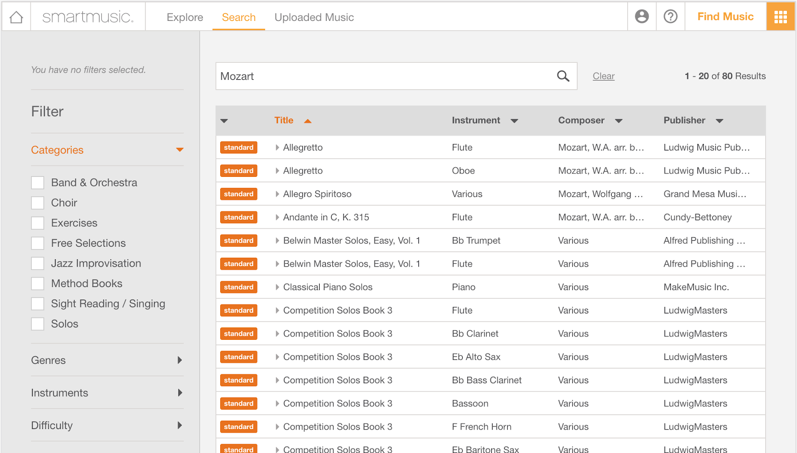Open the first column header dropdown arrow

coord(224,121)
